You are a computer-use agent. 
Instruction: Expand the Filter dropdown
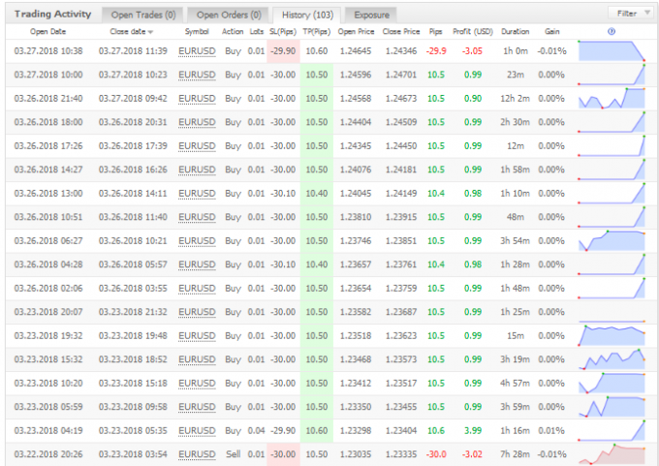[x=632, y=14]
